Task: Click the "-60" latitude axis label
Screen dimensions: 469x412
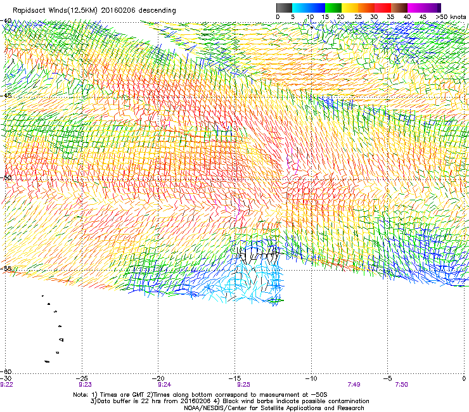Action: (x=6, y=371)
